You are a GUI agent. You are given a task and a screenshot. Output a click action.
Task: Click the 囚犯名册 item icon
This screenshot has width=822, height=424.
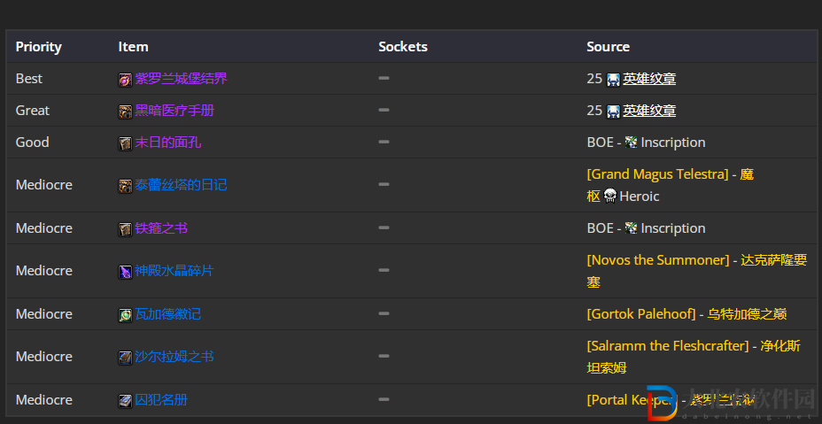pos(125,401)
